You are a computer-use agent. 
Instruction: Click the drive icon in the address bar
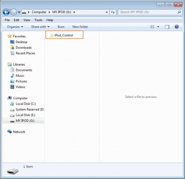[x=24, y=12]
